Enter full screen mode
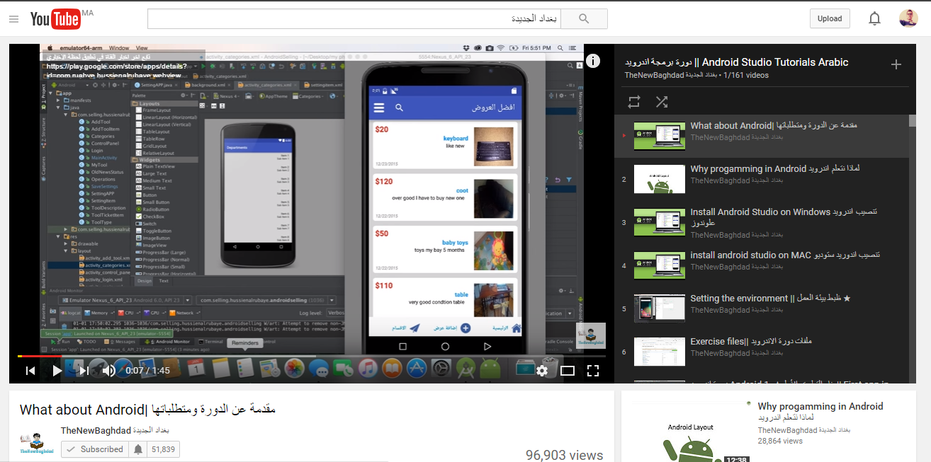 593,370
